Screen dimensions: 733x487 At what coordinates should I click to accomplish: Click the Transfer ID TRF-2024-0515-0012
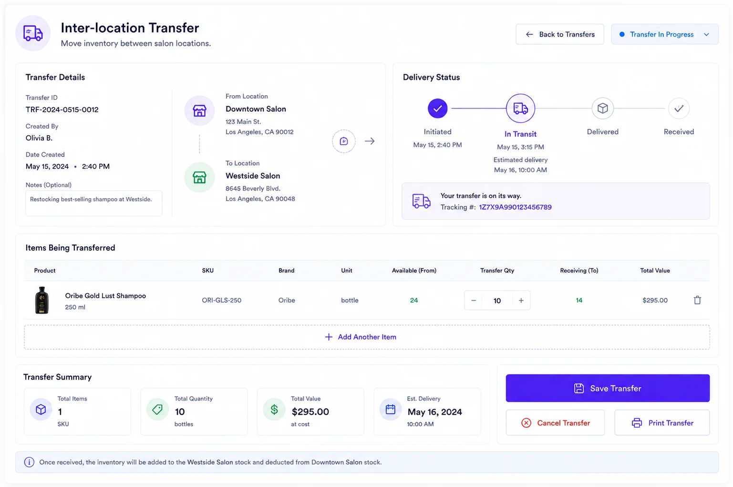pyautogui.click(x=62, y=109)
